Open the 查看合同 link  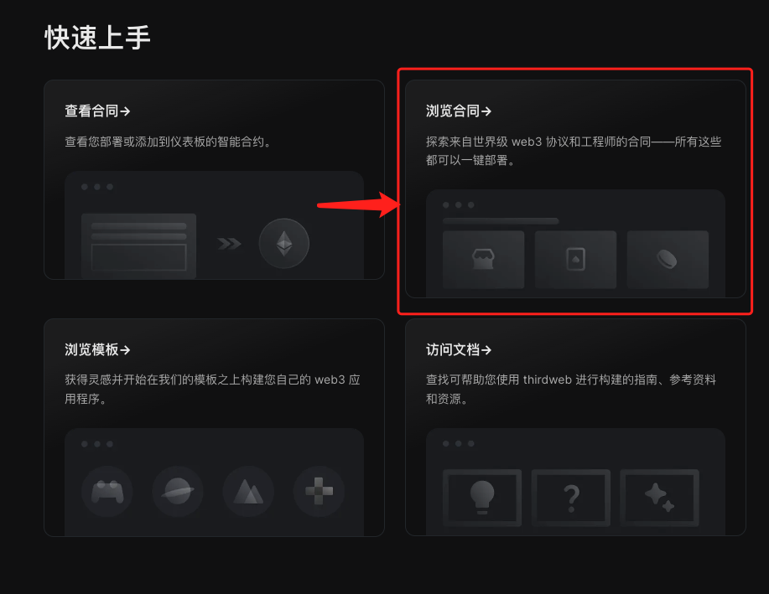click(x=97, y=111)
